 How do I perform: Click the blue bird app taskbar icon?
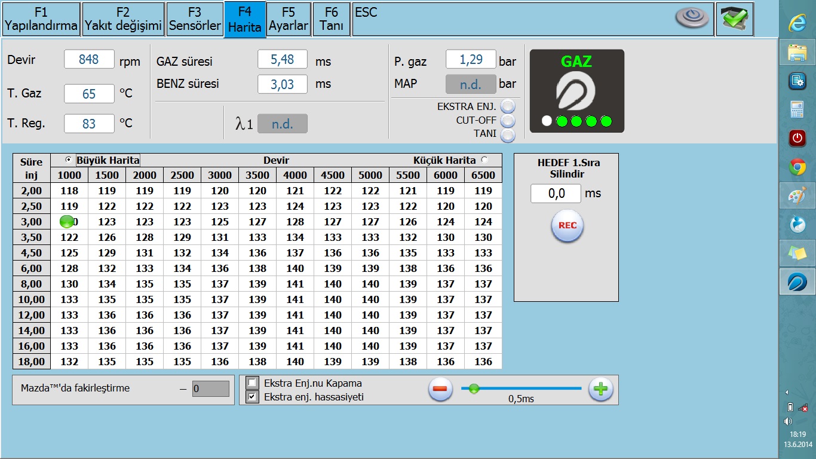797,225
